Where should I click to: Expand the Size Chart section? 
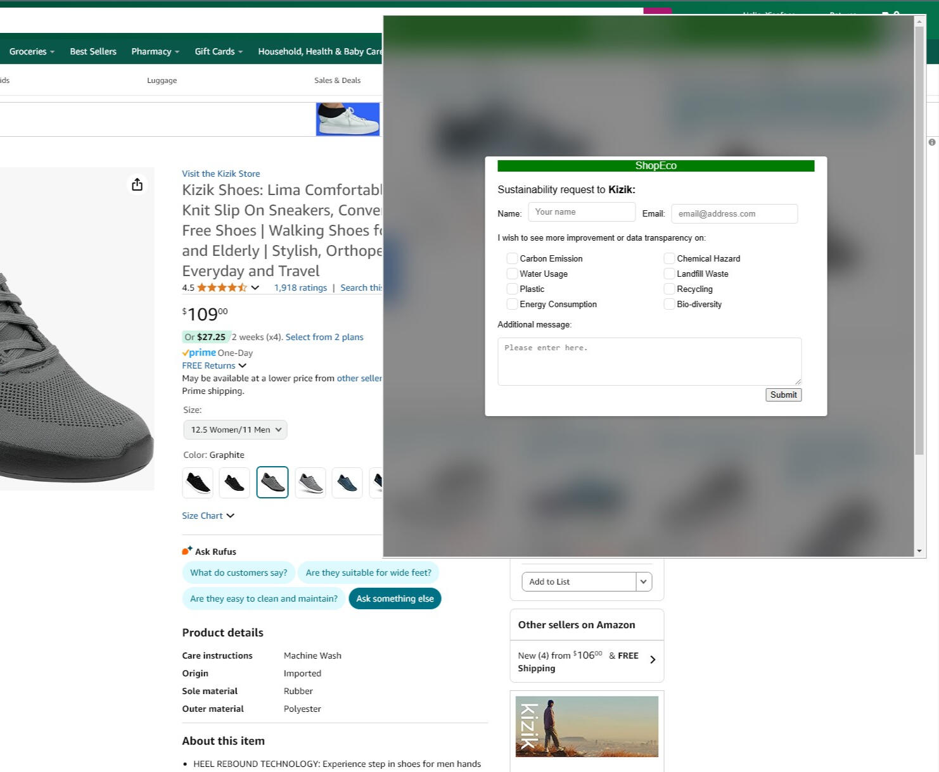[x=208, y=516]
